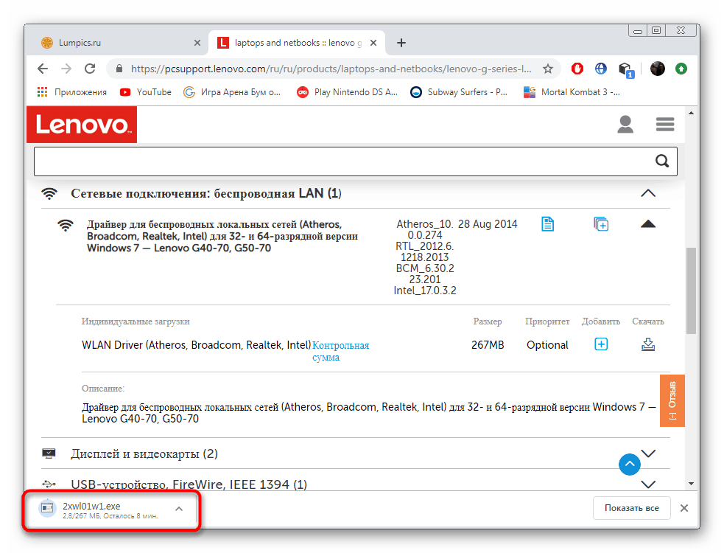
Task: Go back to the previous page
Action: click(x=43, y=69)
